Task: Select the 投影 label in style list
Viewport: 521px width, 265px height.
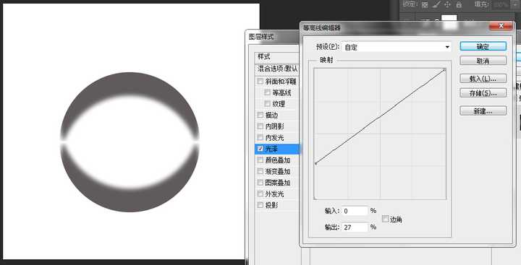Action: [272, 205]
